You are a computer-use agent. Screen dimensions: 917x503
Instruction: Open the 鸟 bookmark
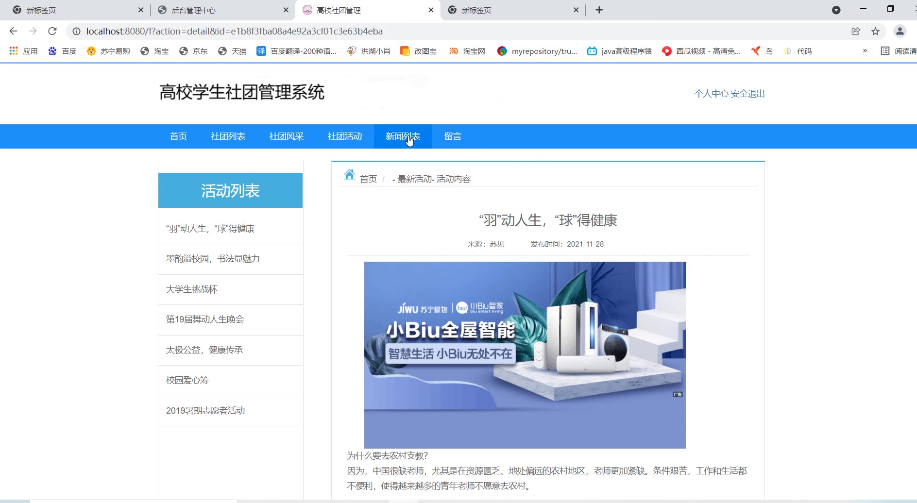[762, 51]
